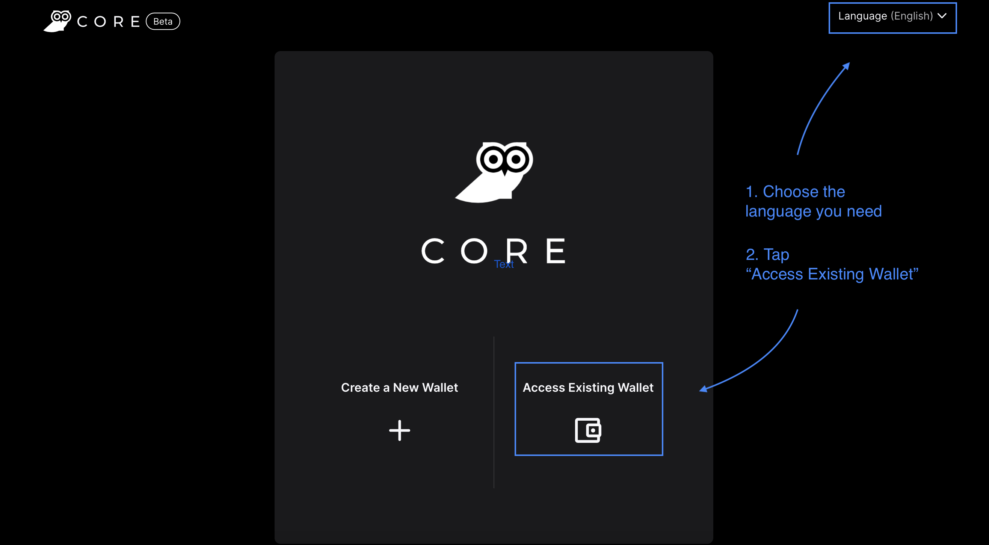Click the large center owl logo
Screen dimensions: 989x545
click(x=494, y=172)
